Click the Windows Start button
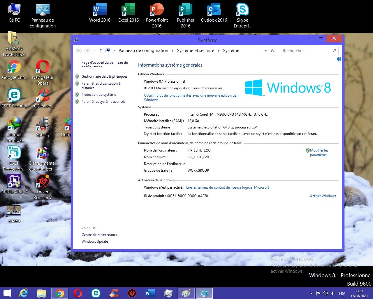The height and width of the screenshot is (299, 373). (7, 293)
